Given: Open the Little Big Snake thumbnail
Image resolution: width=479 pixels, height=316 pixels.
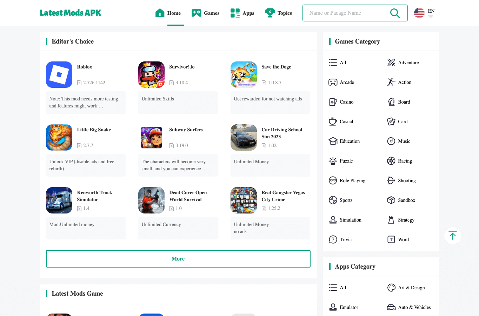Looking at the screenshot, I should coord(59,137).
